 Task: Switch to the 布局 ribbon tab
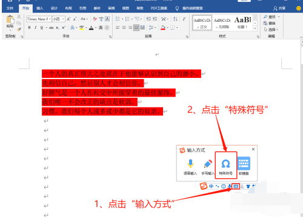pos(68,8)
